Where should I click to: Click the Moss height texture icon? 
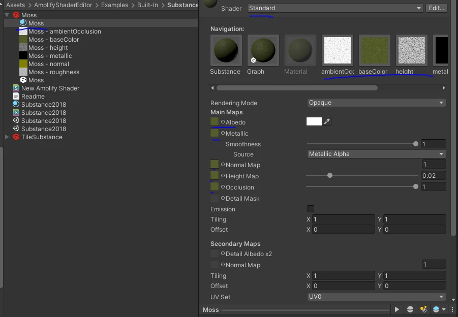tap(23, 48)
